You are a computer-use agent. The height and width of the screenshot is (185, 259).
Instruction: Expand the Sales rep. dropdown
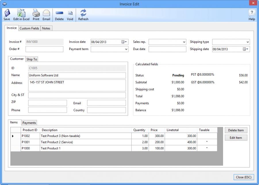tap(184, 42)
